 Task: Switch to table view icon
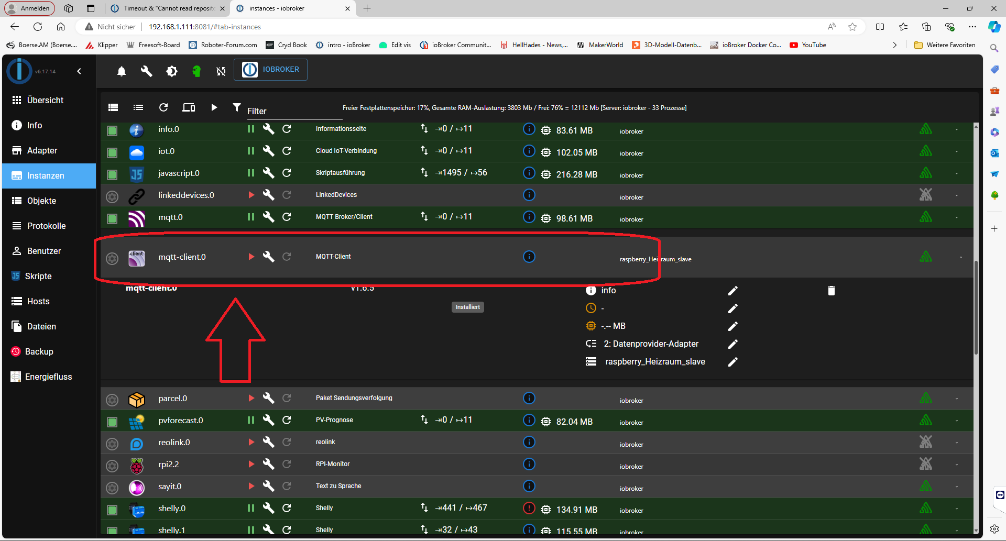click(x=113, y=107)
